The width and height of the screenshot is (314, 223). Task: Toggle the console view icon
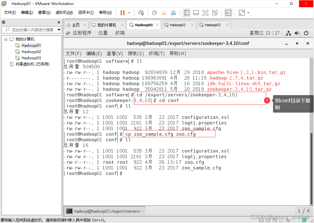(x=228, y=13)
